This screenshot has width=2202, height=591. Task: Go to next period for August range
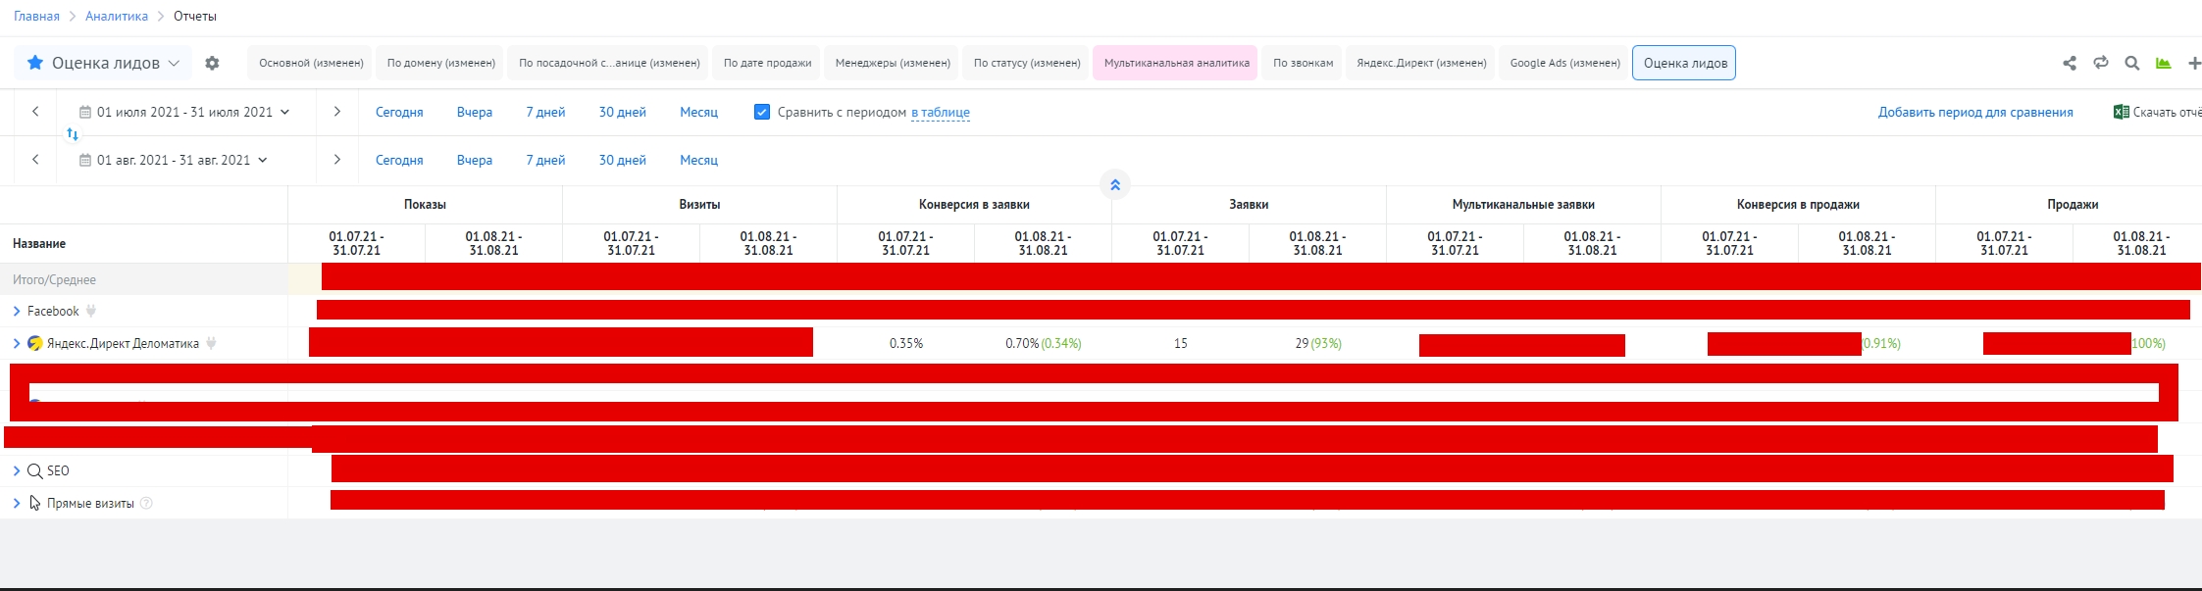pyautogui.click(x=336, y=160)
